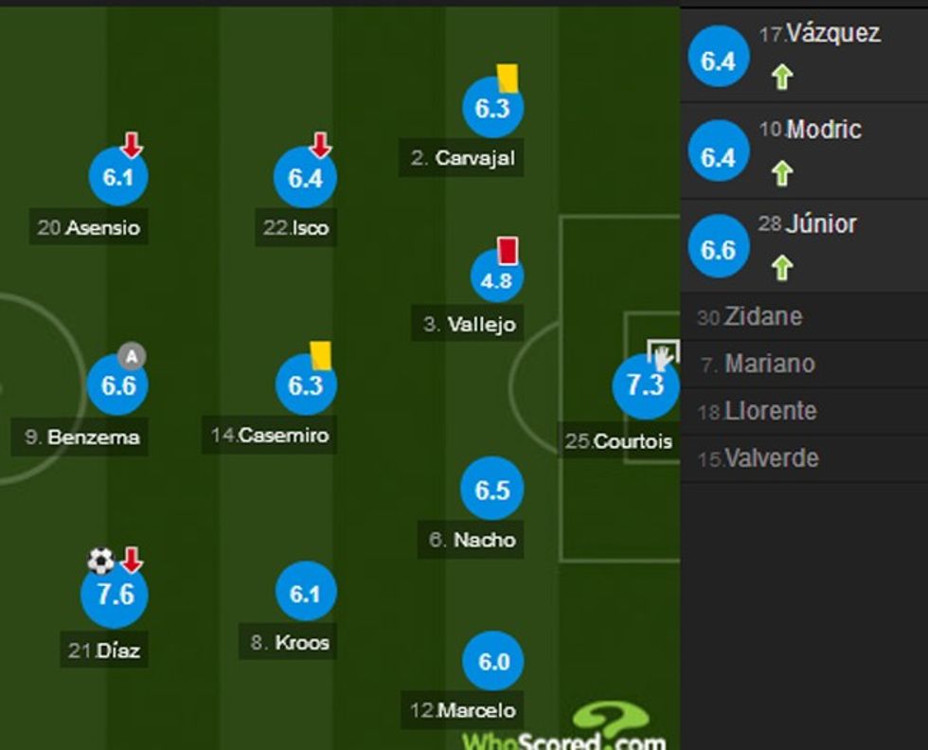Click Júnior's green substituted-on arrow
Image resolution: width=928 pixels, height=750 pixels.
781,269
